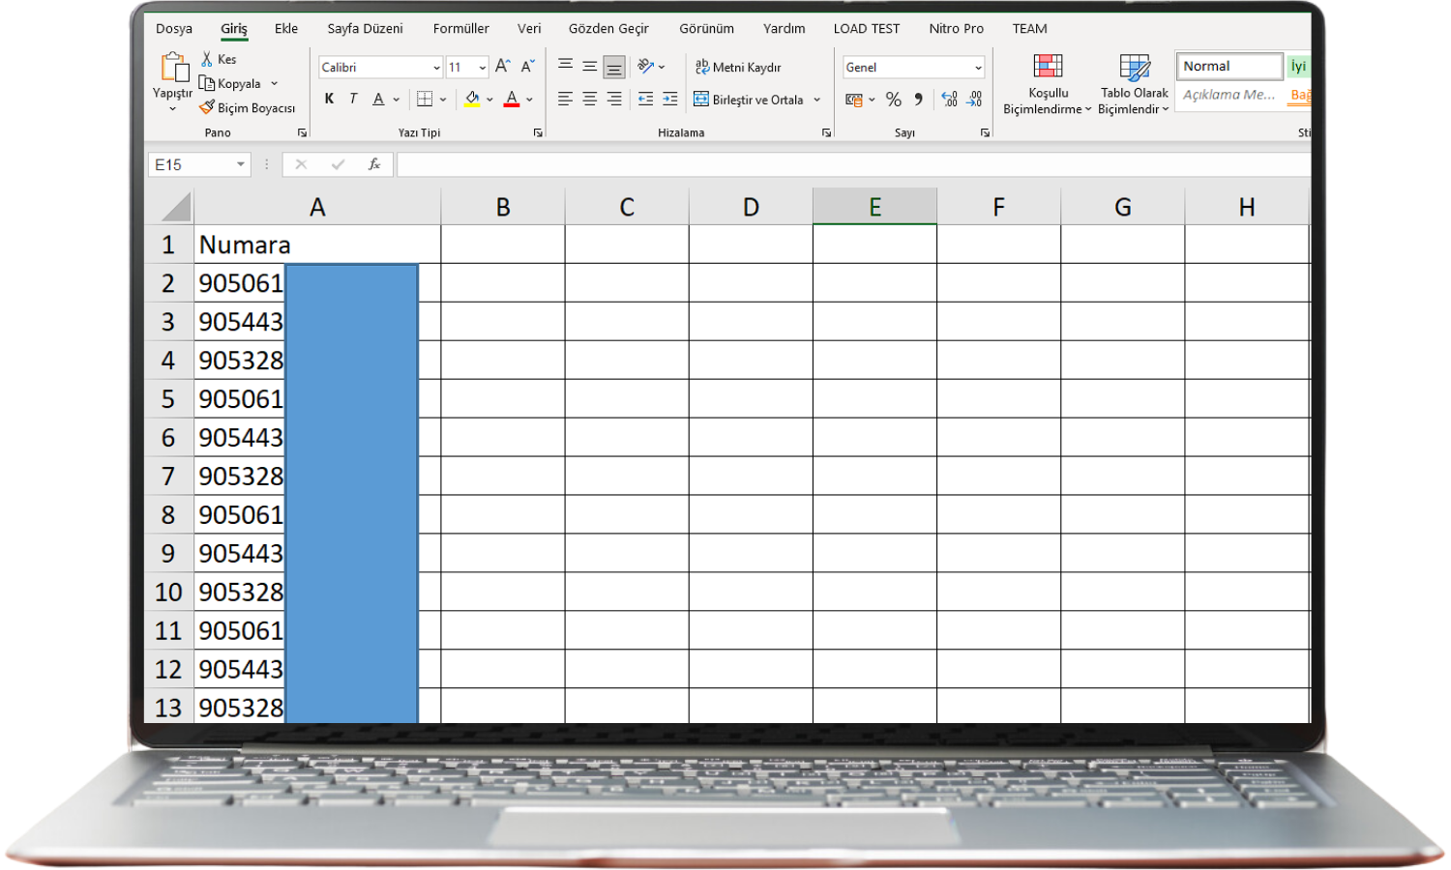Click the Yapıştır paste icon
Viewport: 1451px width, 870px height.
pos(174,67)
